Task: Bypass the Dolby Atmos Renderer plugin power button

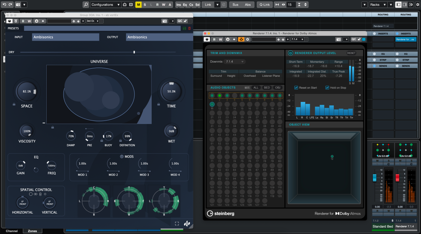Action: coord(207,39)
